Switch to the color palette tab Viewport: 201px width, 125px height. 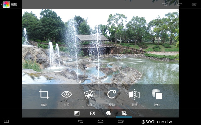point(108,113)
